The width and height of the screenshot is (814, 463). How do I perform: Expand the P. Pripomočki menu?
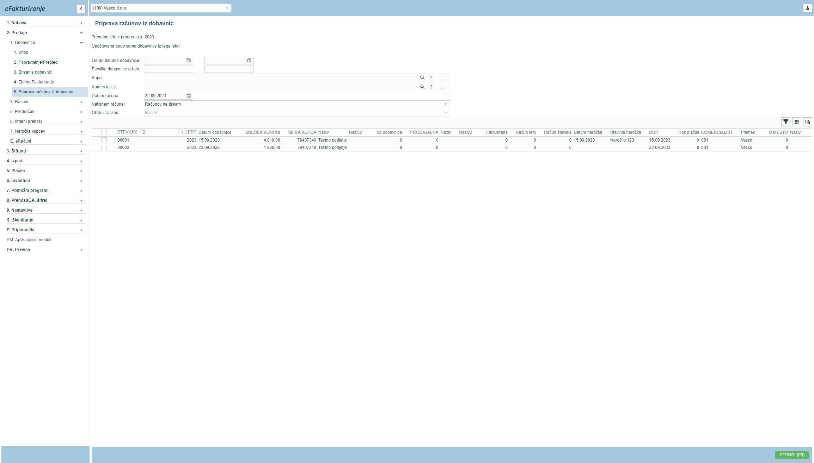coord(46,230)
